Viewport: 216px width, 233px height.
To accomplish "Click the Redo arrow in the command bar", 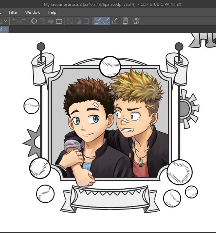I will pos(23,21).
